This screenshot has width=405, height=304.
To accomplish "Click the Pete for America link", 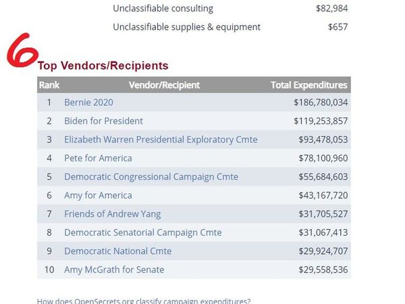I will click(x=98, y=158).
